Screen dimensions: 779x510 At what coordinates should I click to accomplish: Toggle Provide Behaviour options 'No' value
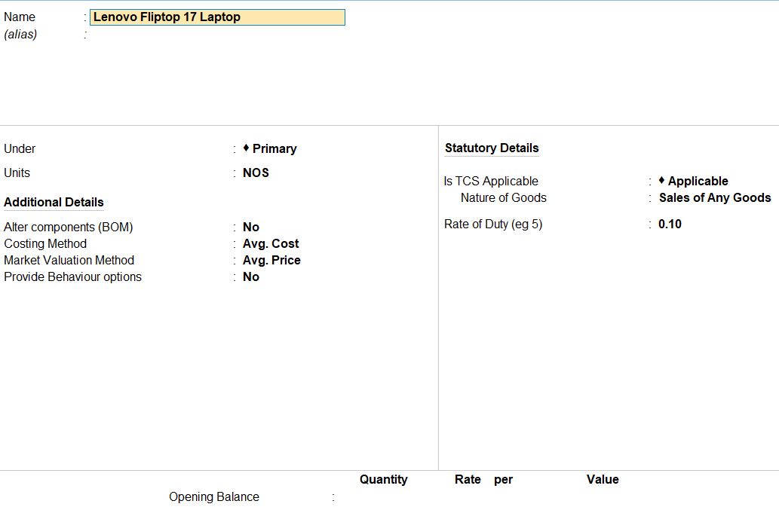(x=251, y=276)
